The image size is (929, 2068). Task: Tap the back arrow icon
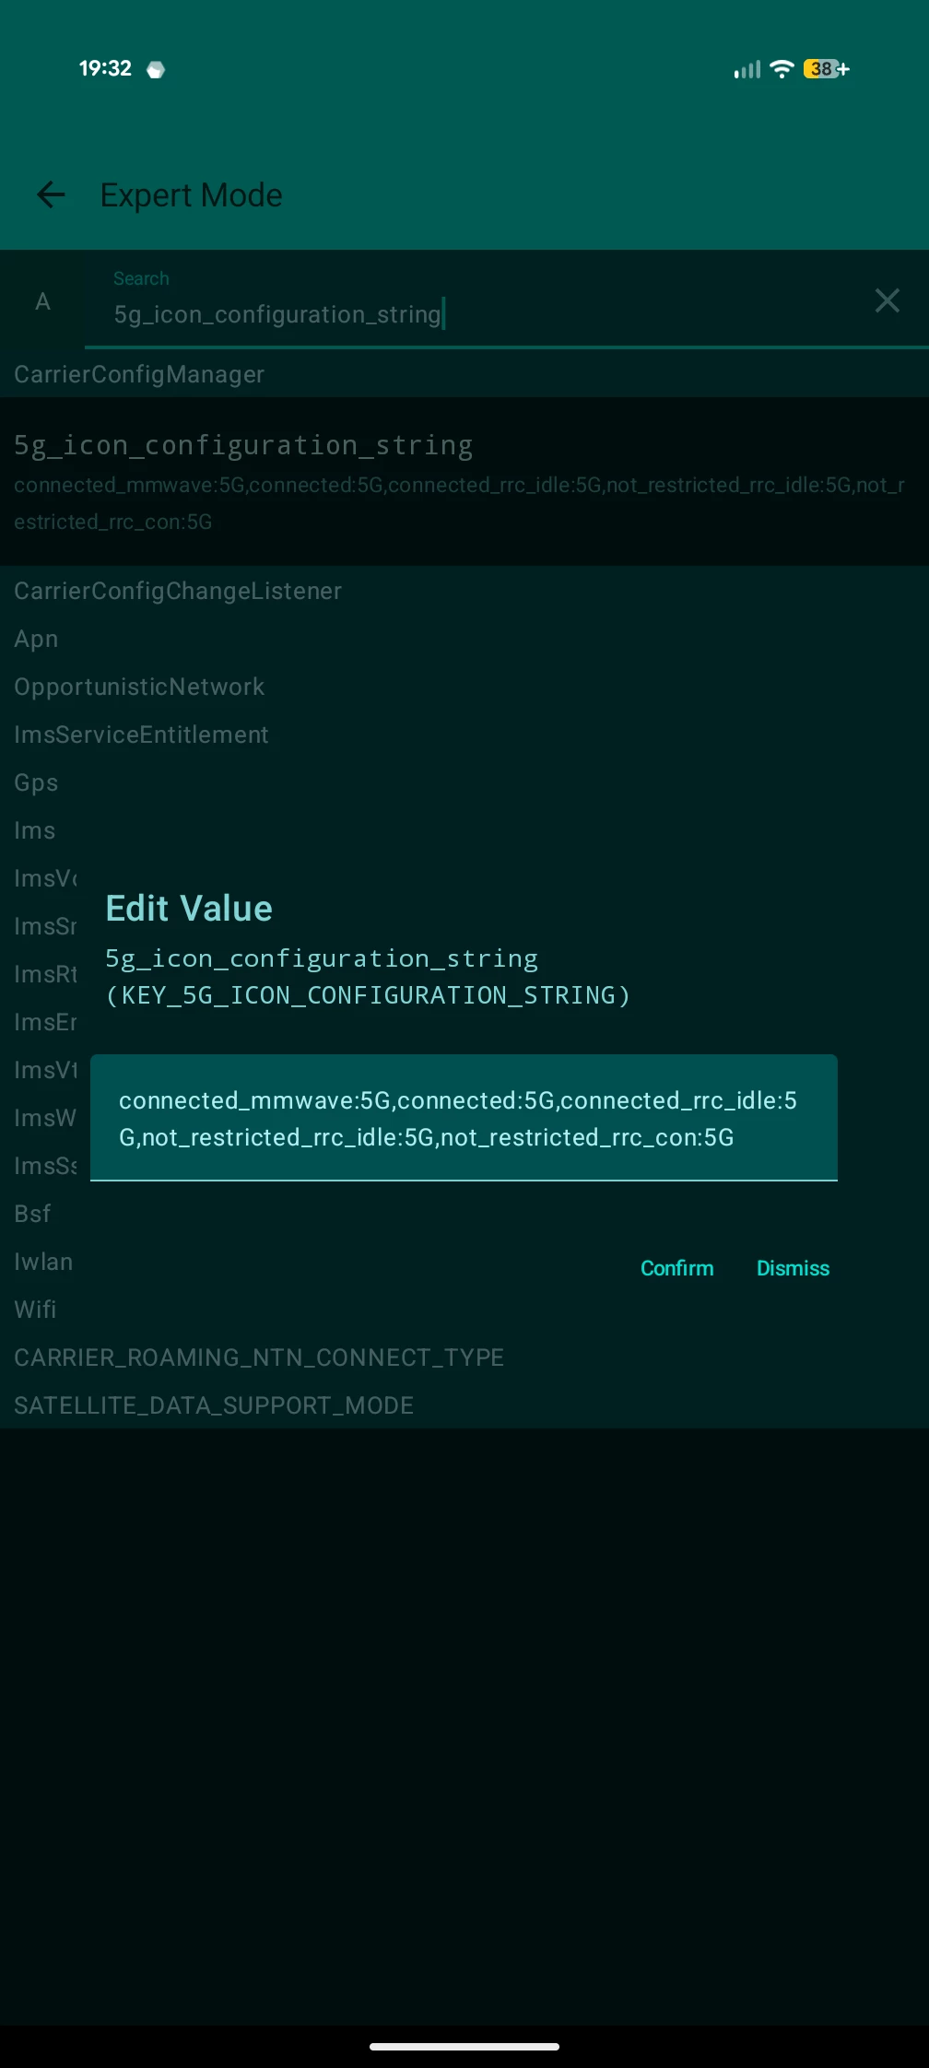[x=52, y=194]
